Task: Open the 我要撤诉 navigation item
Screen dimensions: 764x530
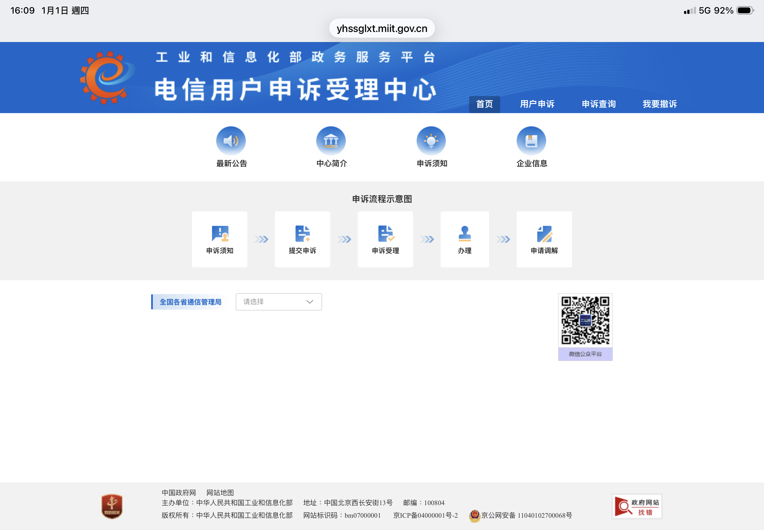Action: [x=659, y=104]
